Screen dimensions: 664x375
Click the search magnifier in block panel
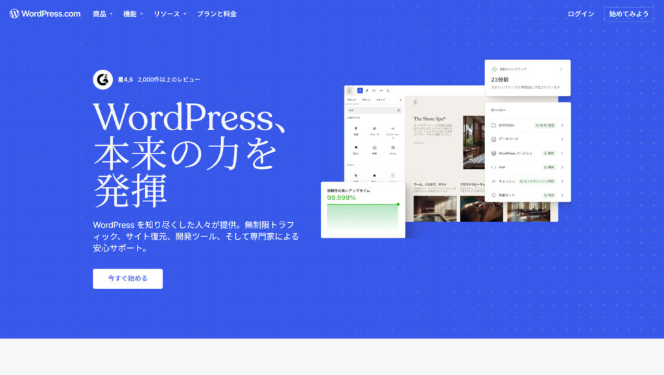point(399,111)
